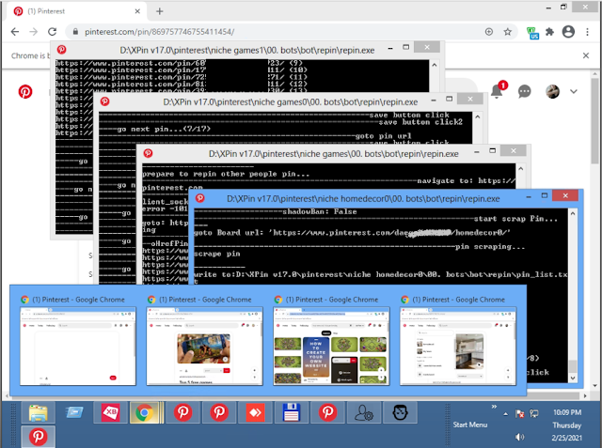
Task: Dismiss the Chrome info bar
Action: 585,55
